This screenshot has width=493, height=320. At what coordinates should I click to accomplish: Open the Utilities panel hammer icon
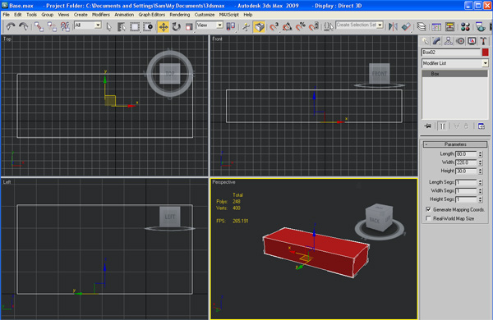point(483,41)
